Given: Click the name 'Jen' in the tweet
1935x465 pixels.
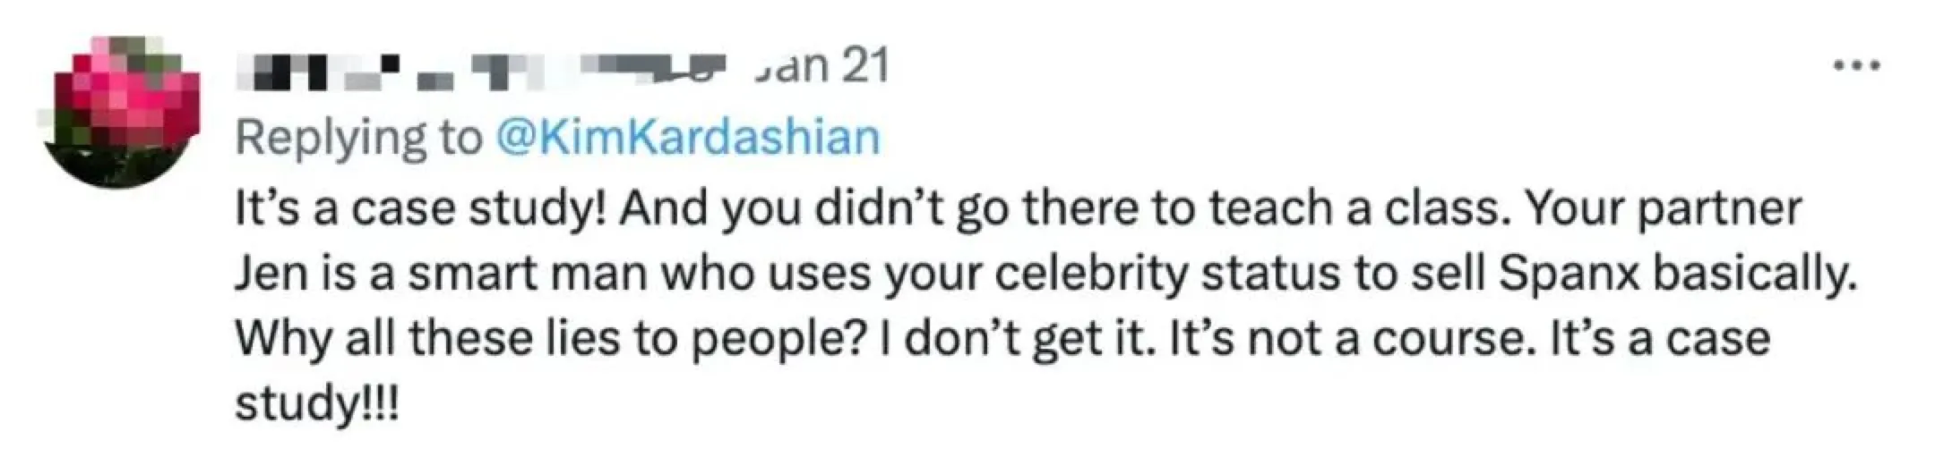Looking at the screenshot, I should click(271, 274).
